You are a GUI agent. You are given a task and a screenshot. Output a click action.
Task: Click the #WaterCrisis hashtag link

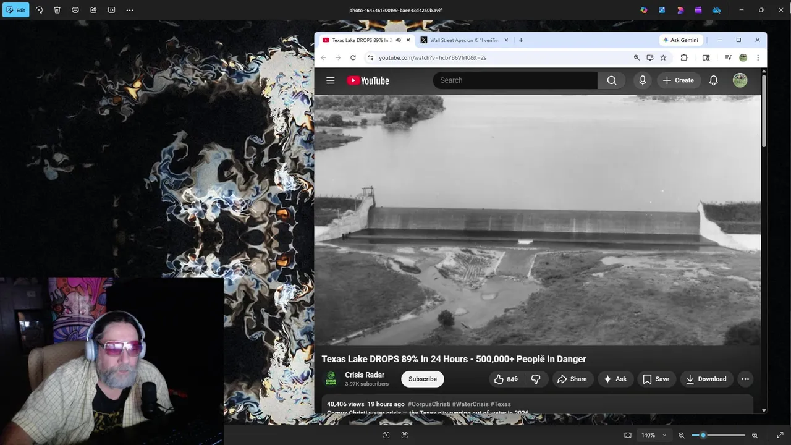(470, 404)
